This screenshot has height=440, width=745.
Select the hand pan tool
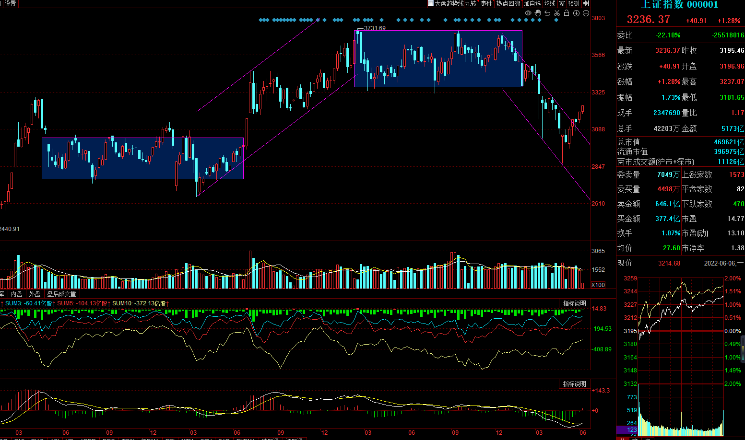pos(538,13)
